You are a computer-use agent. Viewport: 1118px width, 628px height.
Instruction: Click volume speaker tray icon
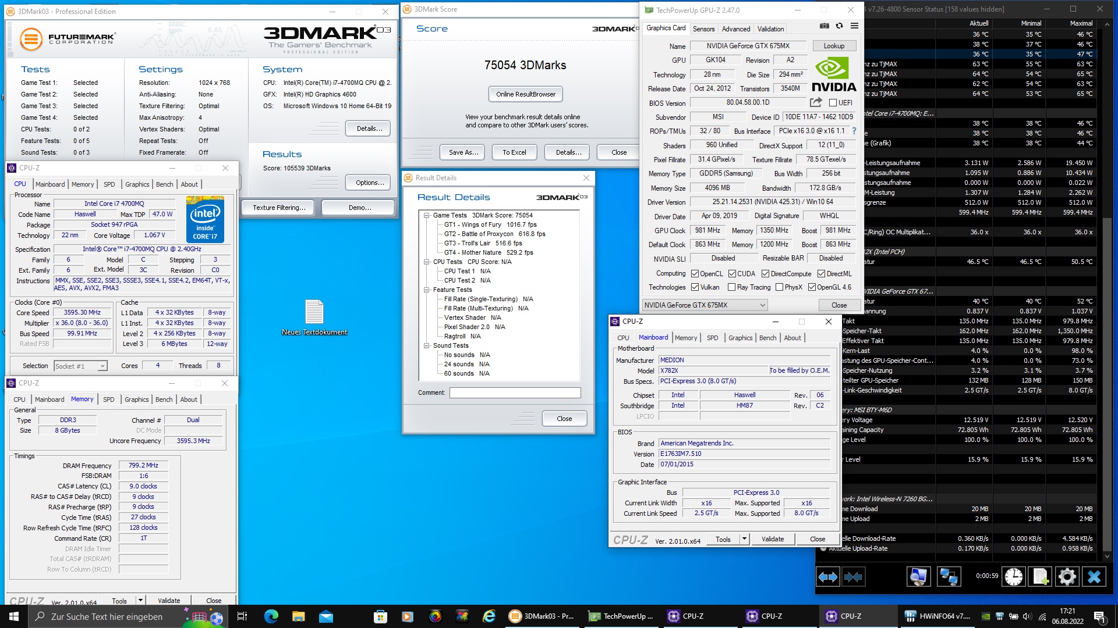1027,616
